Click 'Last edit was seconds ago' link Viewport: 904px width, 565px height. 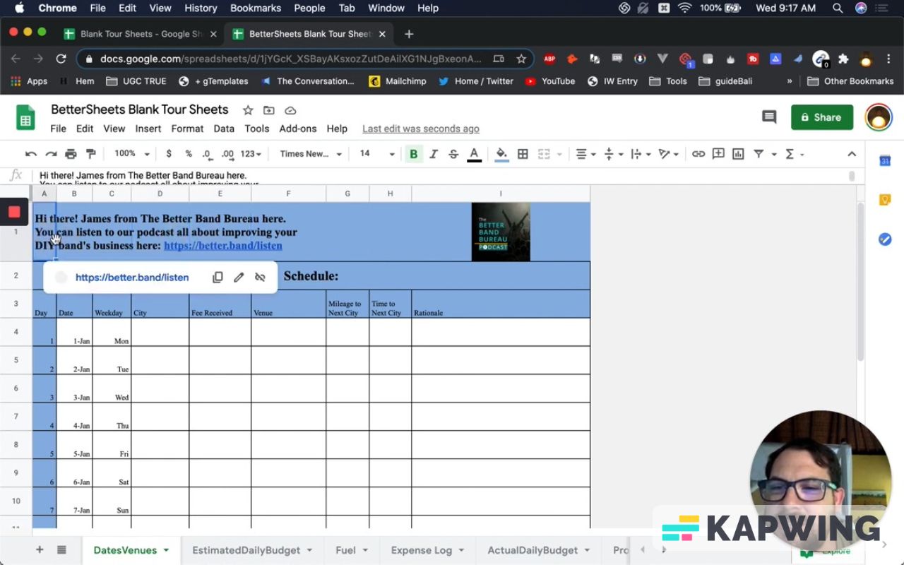coord(421,129)
